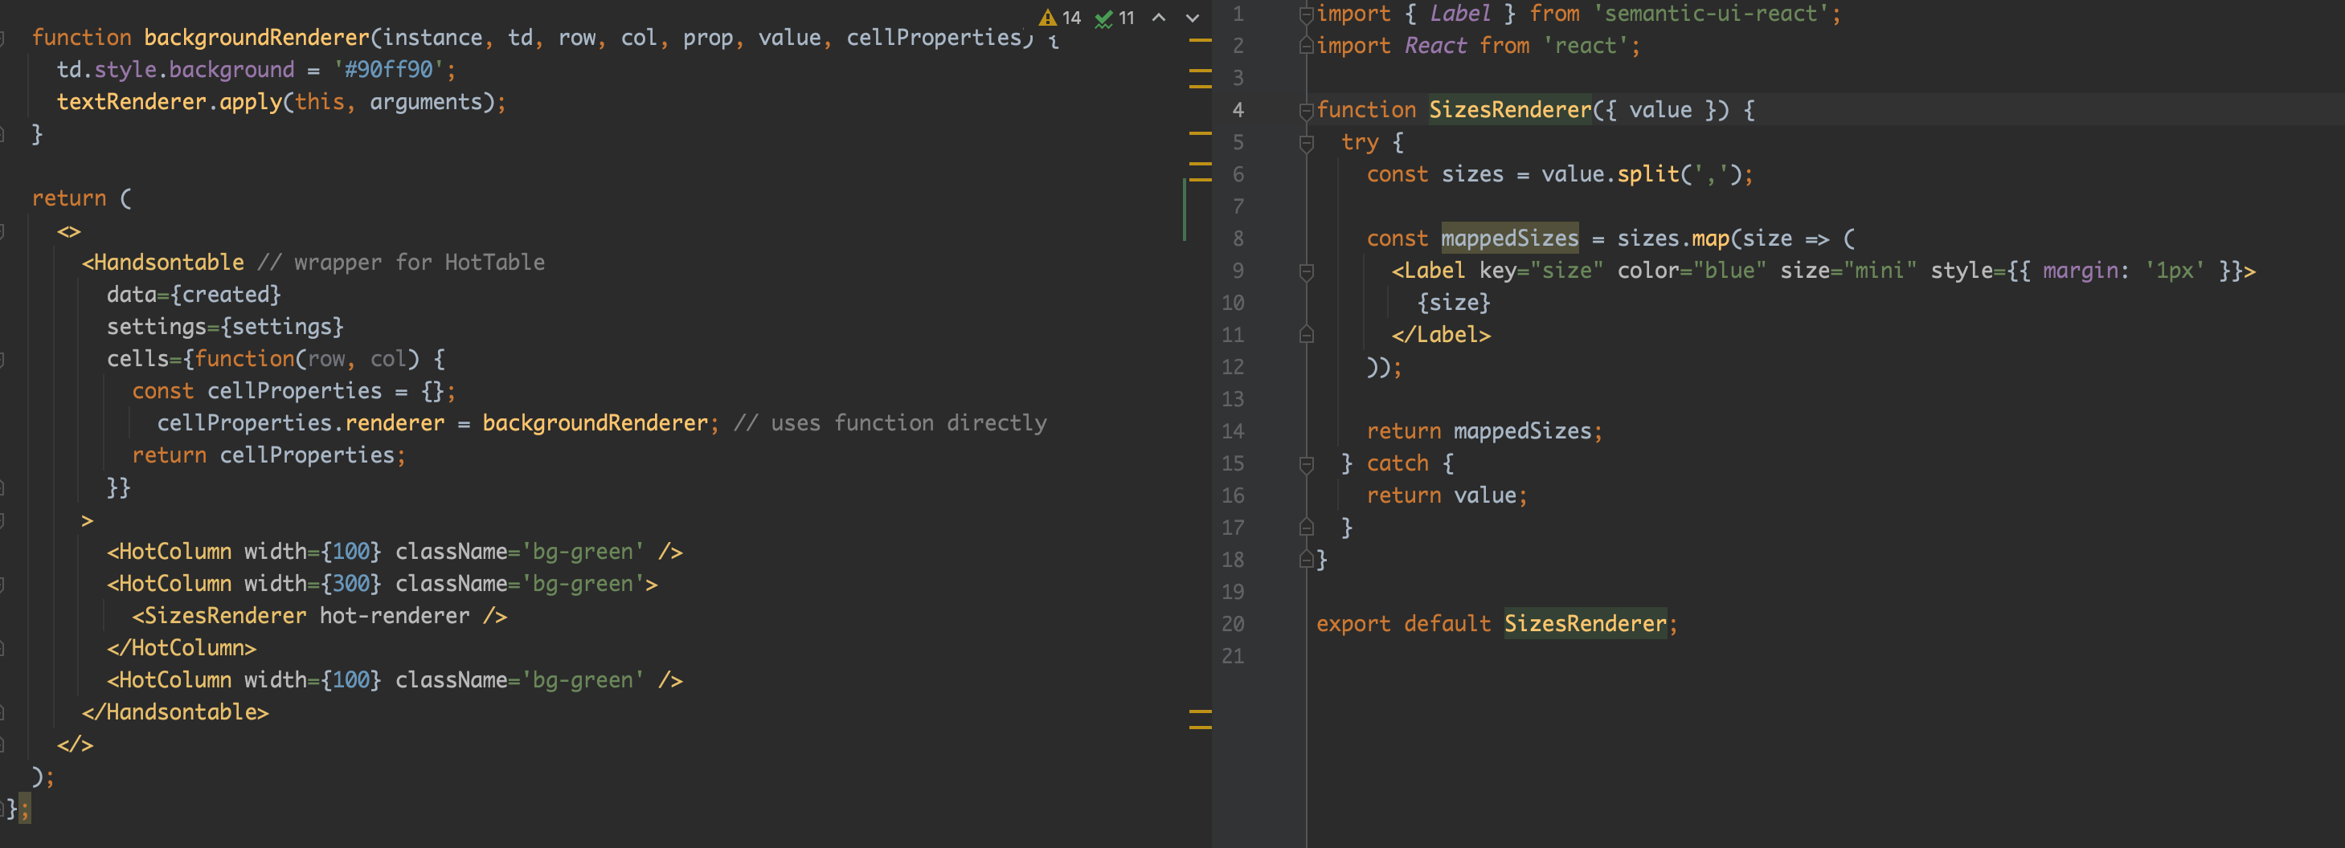Click the green change marker beside the return block
The image size is (2345, 848).
[x=1185, y=210]
